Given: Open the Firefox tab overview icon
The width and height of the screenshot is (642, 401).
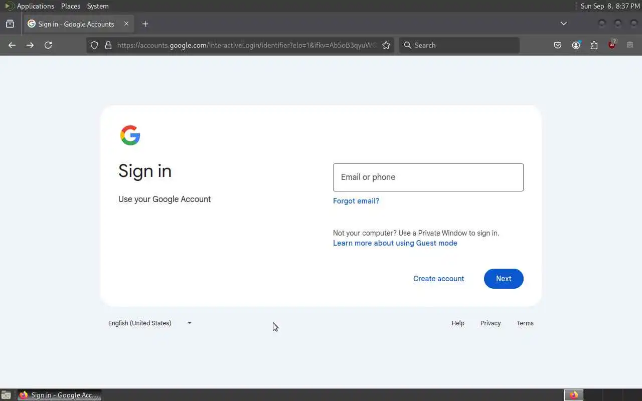Looking at the screenshot, I should click(x=10, y=24).
